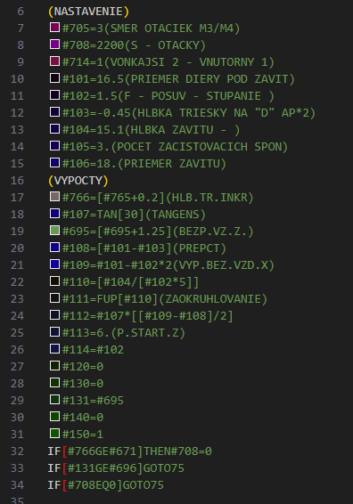Select swatch beside #106=18. line
353x504 pixels.
point(54,162)
